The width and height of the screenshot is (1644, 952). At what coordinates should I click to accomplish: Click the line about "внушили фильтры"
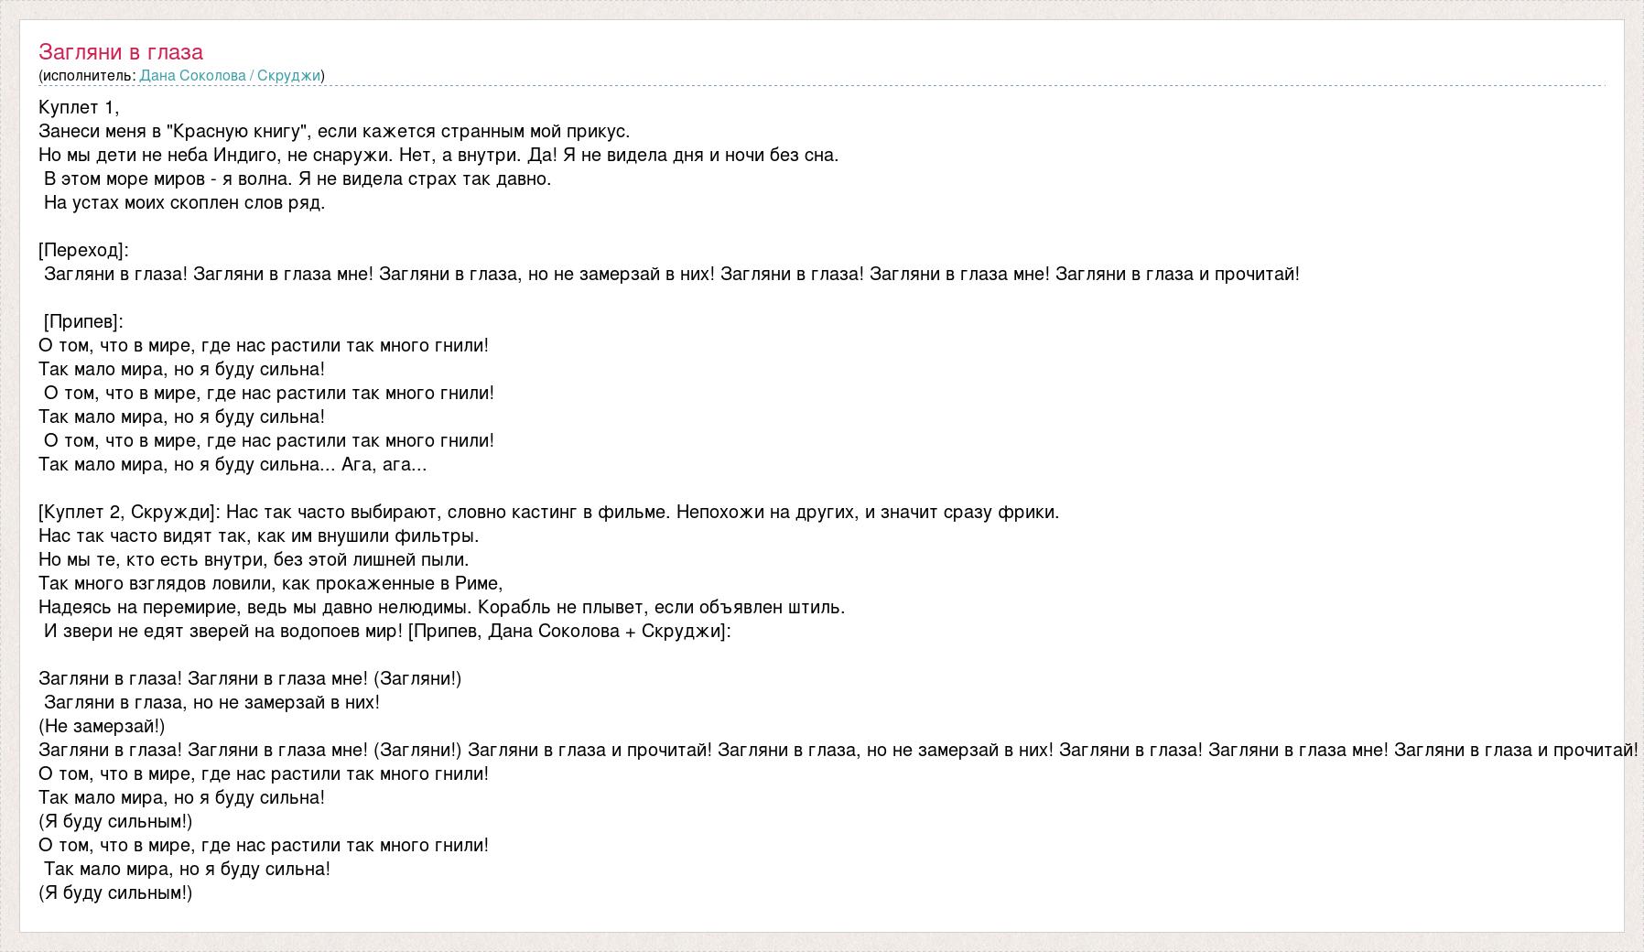coord(259,535)
